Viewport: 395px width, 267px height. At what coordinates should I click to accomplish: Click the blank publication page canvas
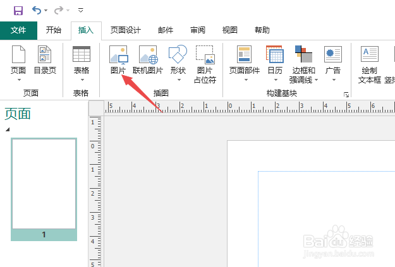point(311,204)
